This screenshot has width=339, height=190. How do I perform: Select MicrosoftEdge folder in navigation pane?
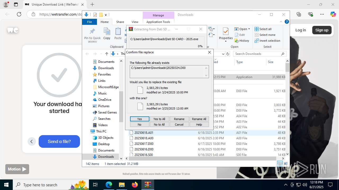(106, 87)
